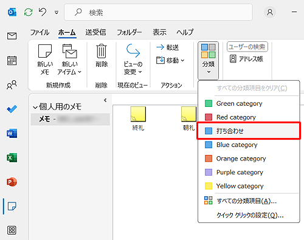Image resolution: width=304 pixels, height=240 pixels.
Task: Launch Excel from the sidebar
Action: pyautogui.click(x=12, y=158)
